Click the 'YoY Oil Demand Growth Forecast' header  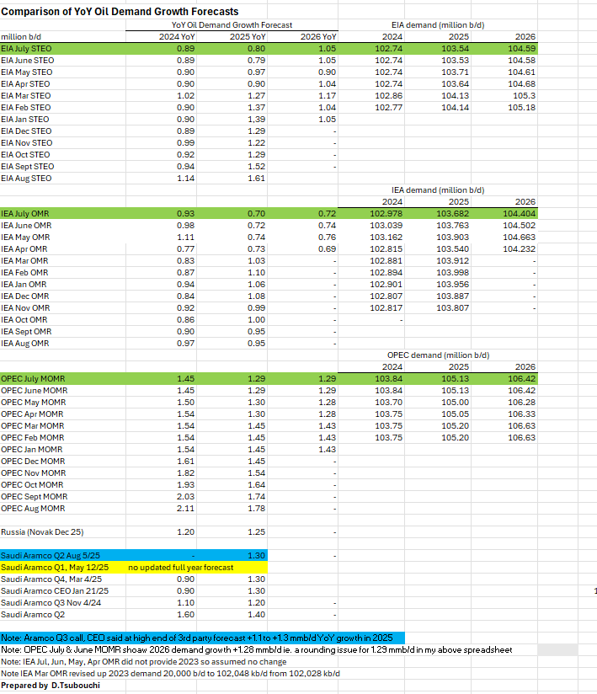click(232, 25)
